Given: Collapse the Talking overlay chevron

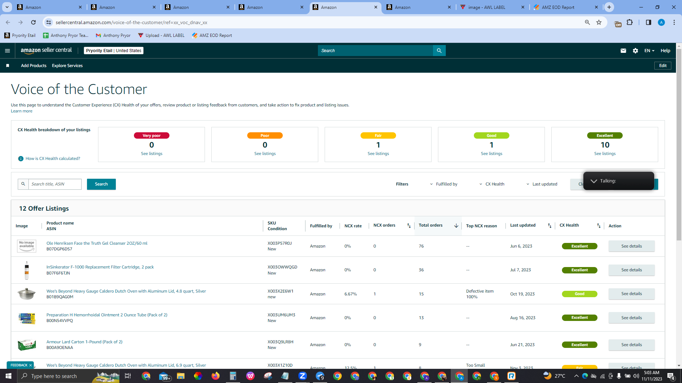Looking at the screenshot, I should tap(594, 181).
